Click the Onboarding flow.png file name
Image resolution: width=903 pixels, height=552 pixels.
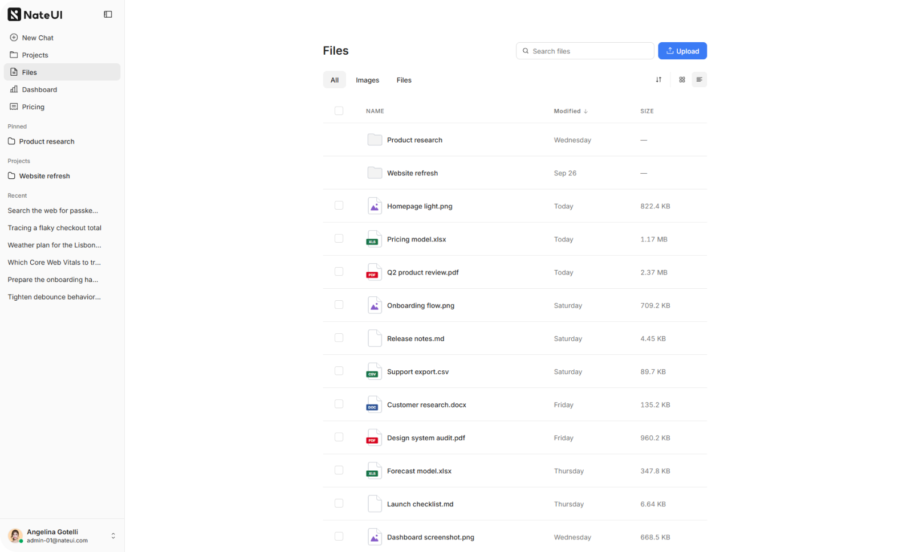point(421,305)
